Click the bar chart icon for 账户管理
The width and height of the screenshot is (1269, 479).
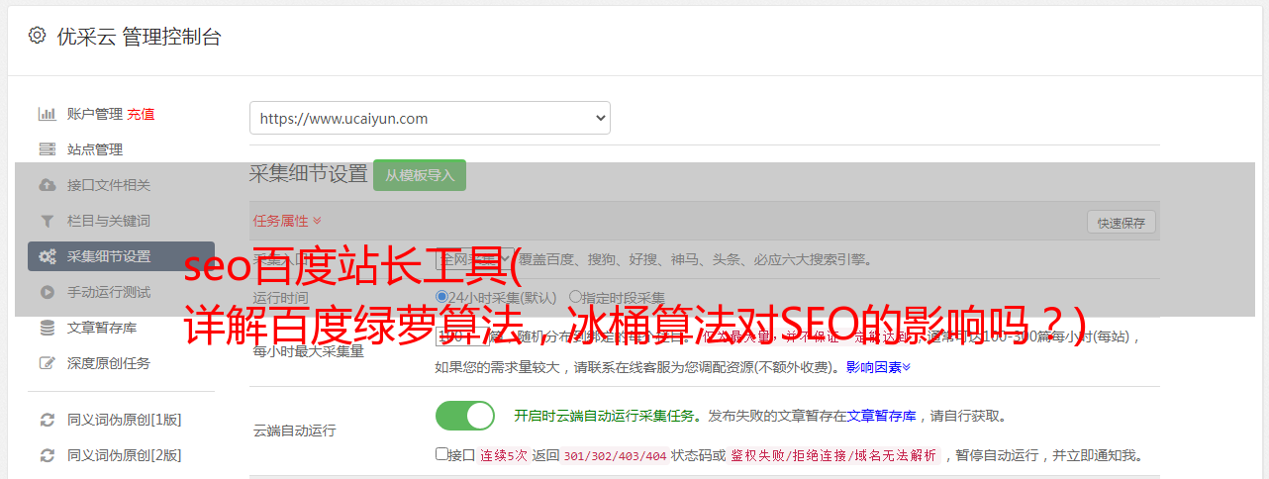coord(47,114)
